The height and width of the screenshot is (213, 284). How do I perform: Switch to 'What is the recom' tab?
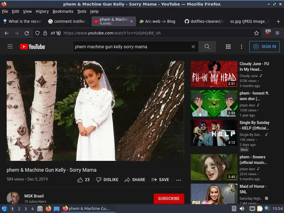click(x=23, y=21)
